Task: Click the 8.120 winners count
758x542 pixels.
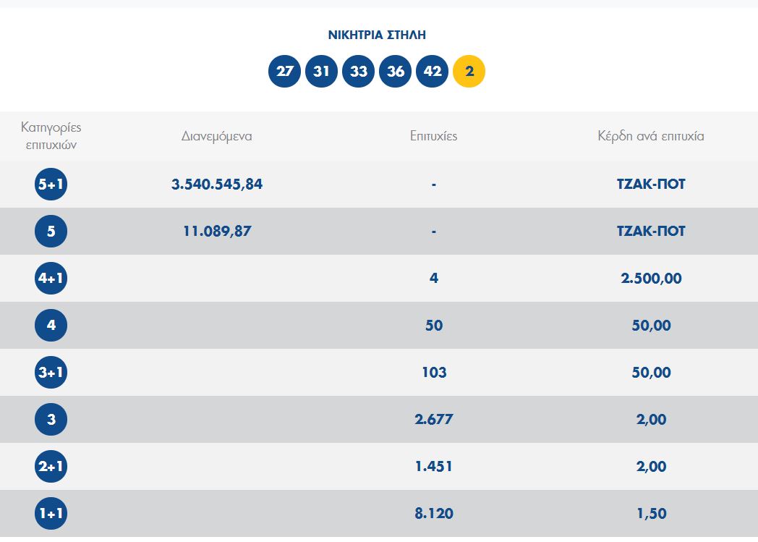Action: pyautogui.click(x=434, y=514)
